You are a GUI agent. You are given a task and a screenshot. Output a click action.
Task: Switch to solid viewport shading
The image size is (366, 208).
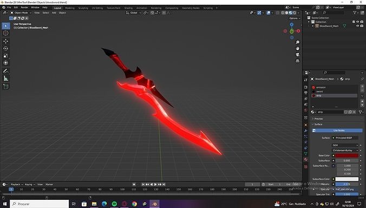[286, 13]
